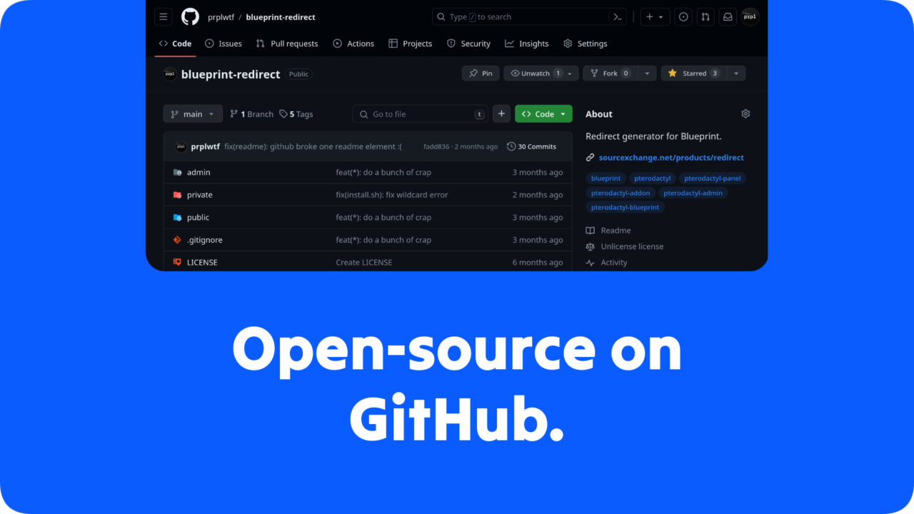Click the repository avatar beside blueprint-redirect title

[x=170, y=74]
